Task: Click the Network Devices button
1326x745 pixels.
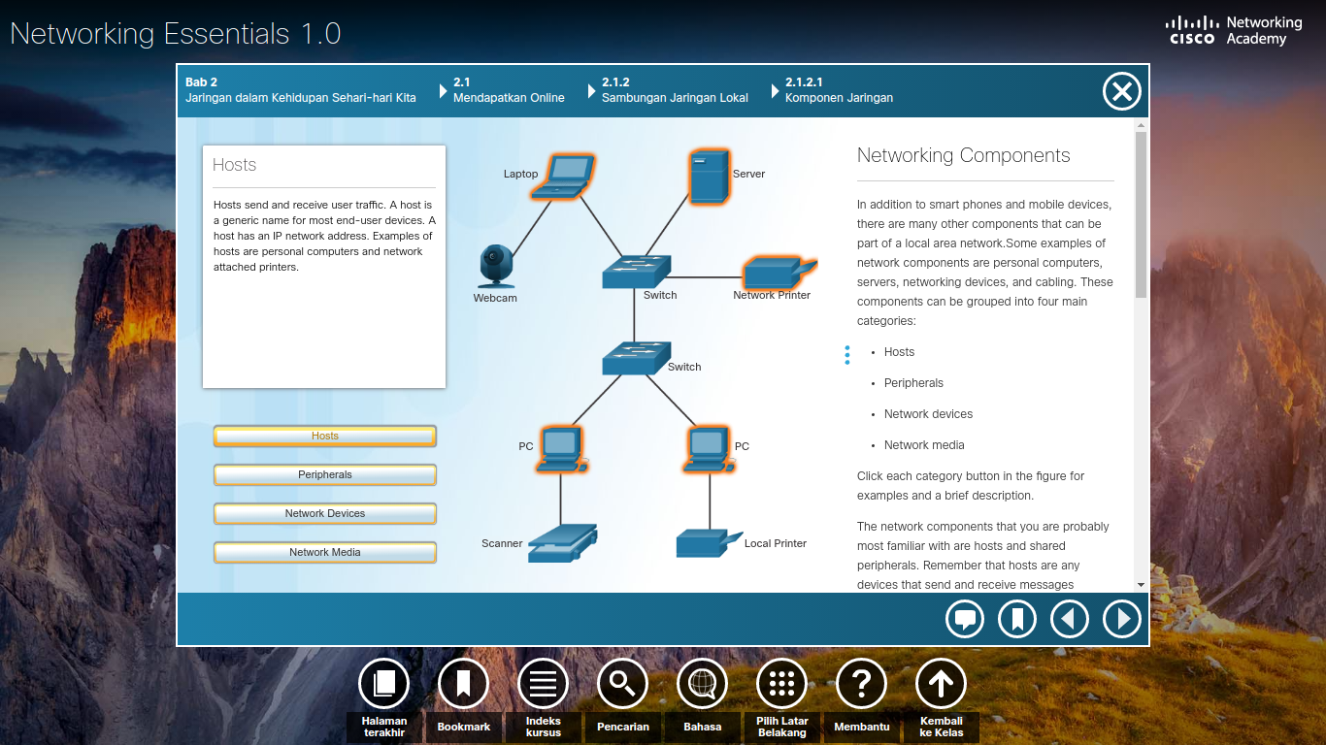Action: (x=324, y=513)
